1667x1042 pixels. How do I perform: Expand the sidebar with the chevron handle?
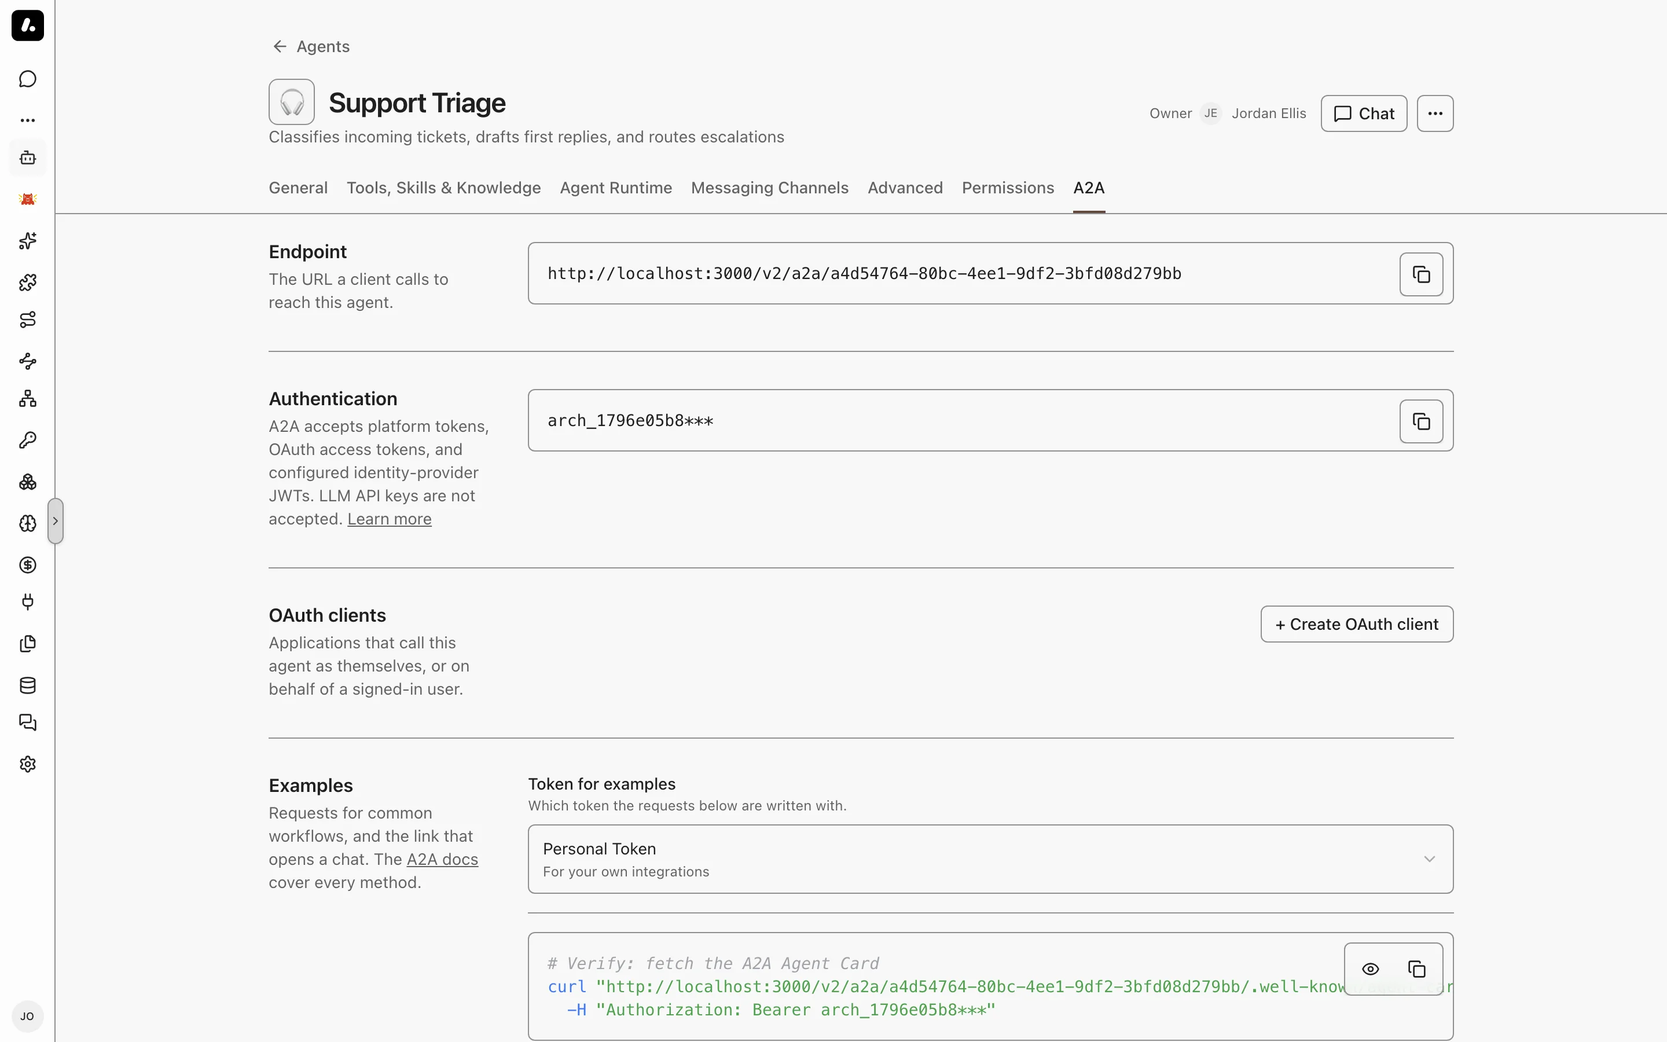(56, 521)
